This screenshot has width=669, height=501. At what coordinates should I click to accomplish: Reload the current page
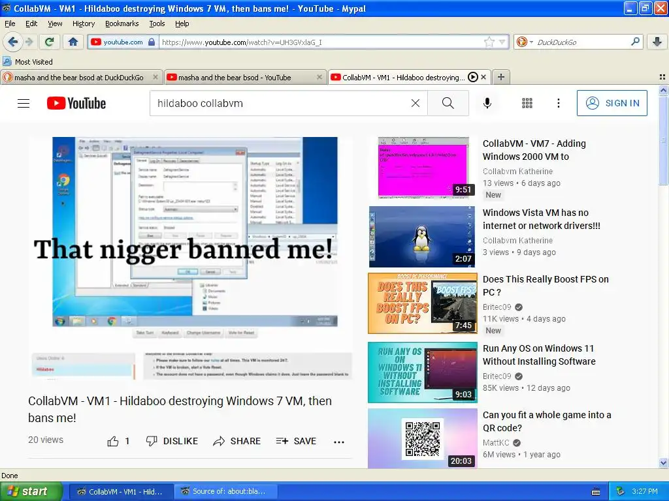(50, 42)
